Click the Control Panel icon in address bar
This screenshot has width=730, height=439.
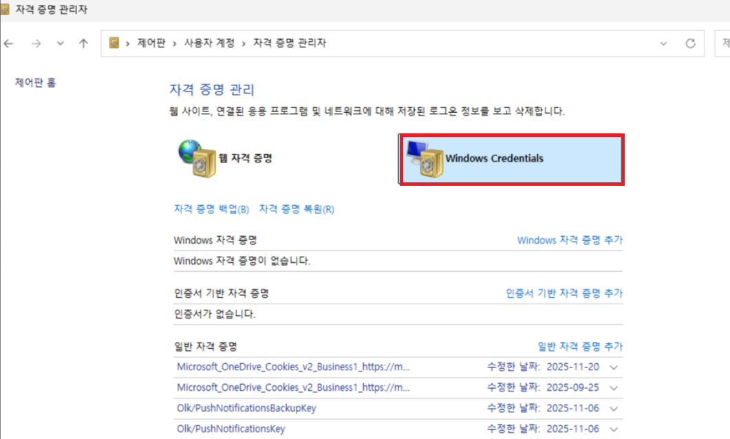(114, 43)
